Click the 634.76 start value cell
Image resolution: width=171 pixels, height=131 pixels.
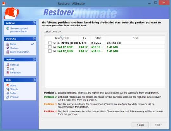[98, 51]
